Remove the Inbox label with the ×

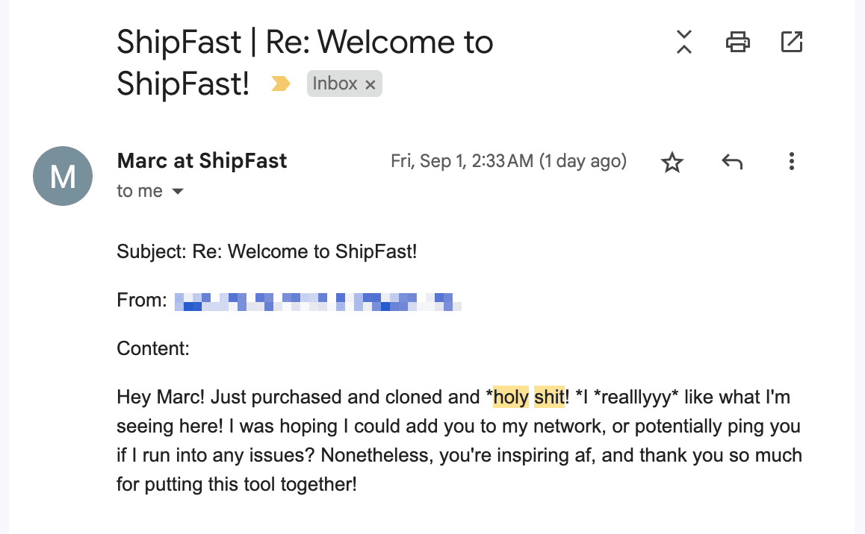(x=370, y=85)
